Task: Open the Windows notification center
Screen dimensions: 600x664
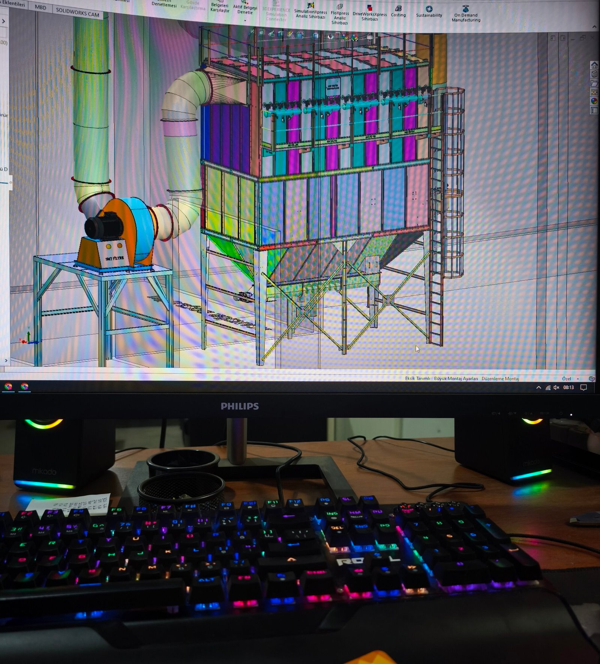Action: click(583, 387)
